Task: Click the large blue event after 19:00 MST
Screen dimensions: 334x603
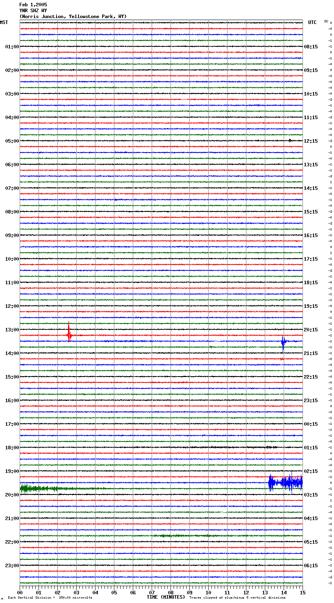Action: 285,482
